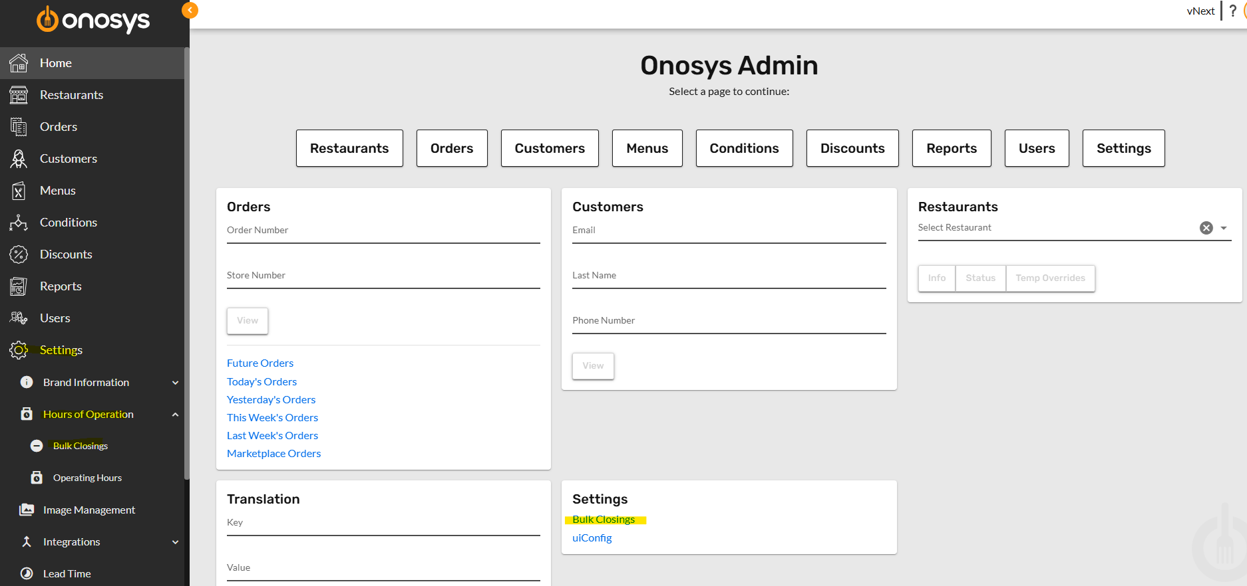This screenshot has width=1247, height=586.
Task: Click the Orders receipt icon in sidebar
Action: tap(19, 127)
